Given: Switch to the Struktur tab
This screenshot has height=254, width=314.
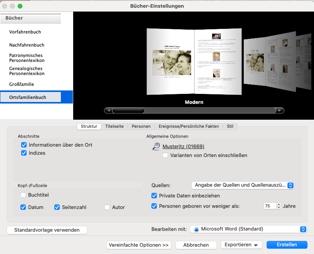Looking at the screenshot, I should [x=89, y=126].
